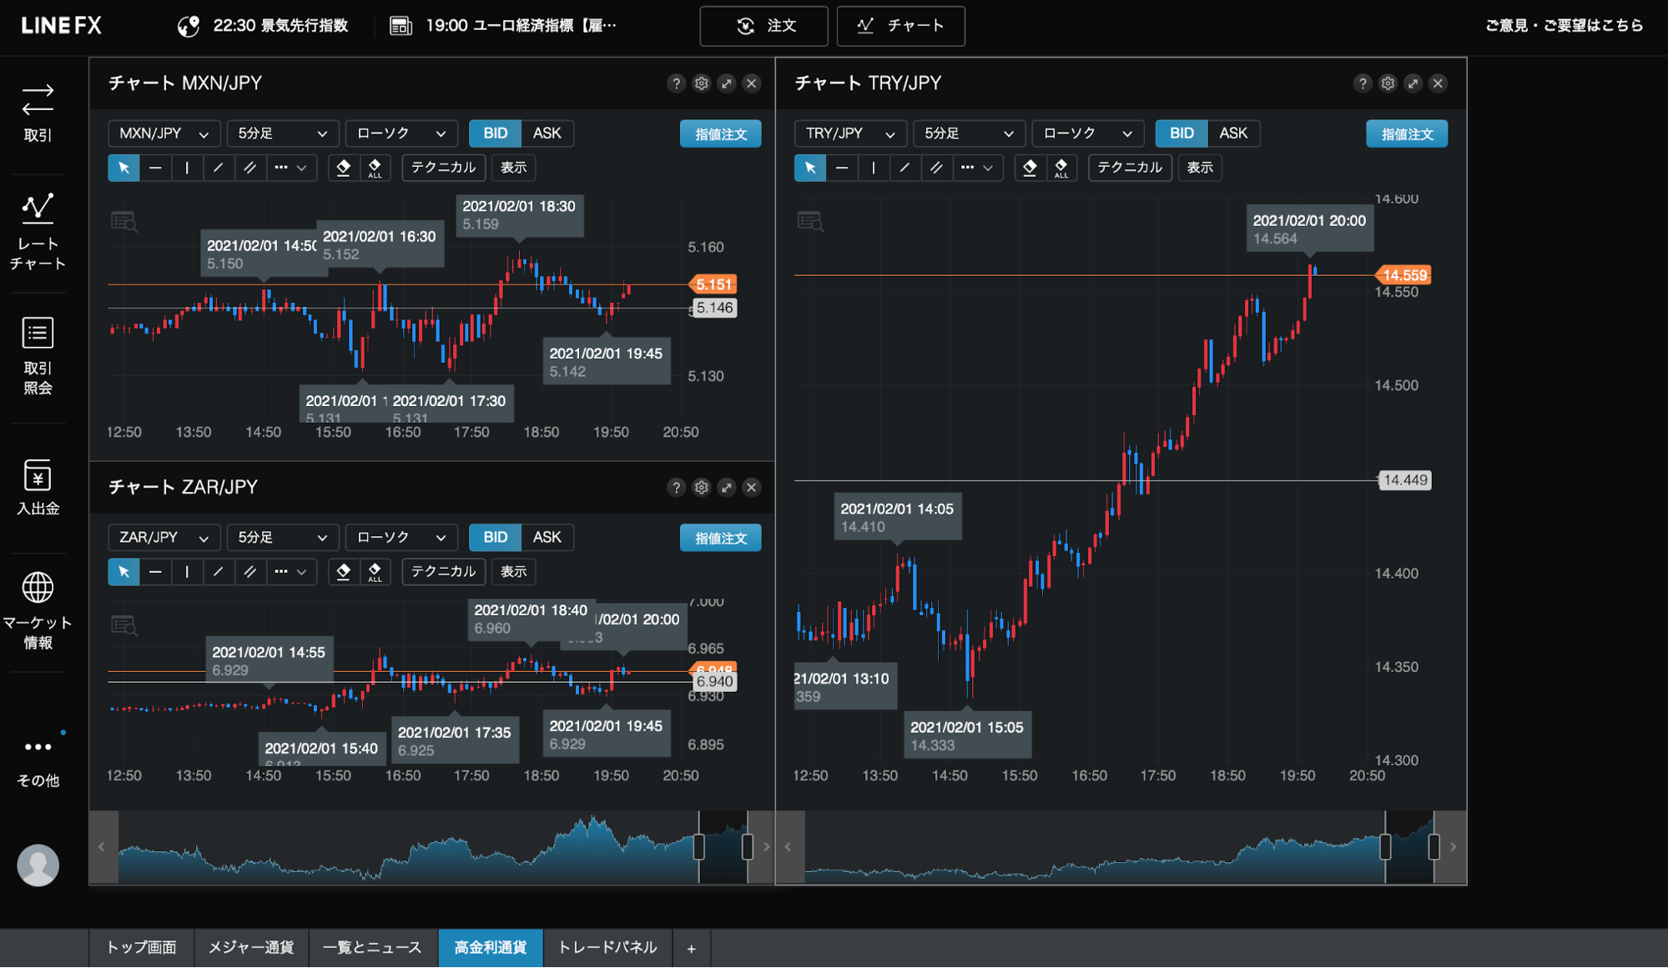Screen dimensions: 1668x968
Task: Select BID in the MXN/JPY chart
Action: [495, 133]
